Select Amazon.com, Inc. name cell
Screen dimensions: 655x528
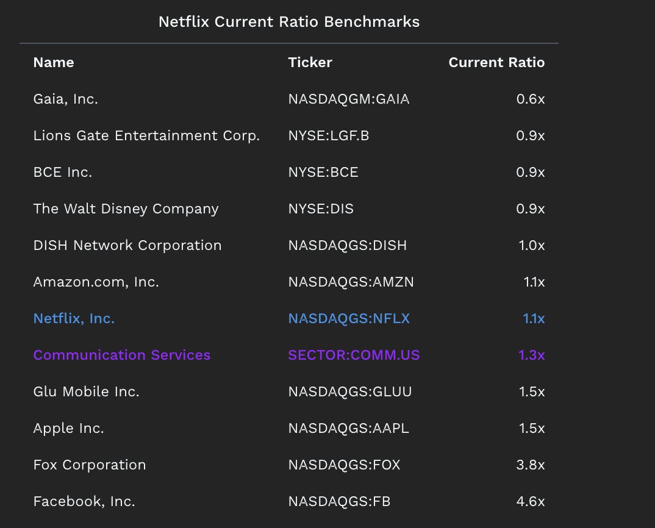coord(96,282)
